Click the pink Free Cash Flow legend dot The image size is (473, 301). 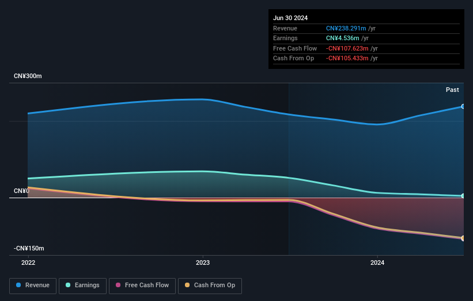pos(118,285)
